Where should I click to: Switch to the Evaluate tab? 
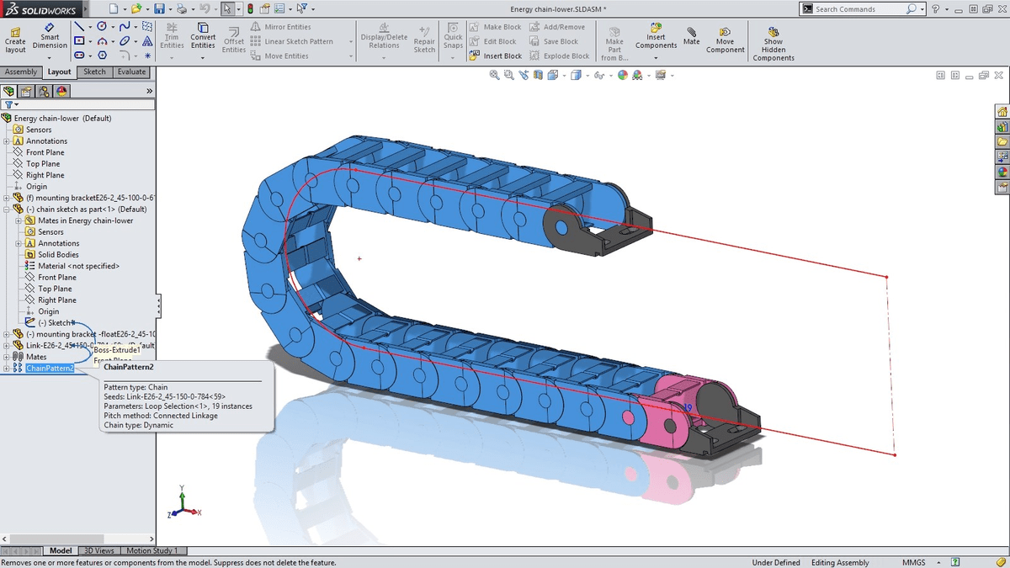131,72
